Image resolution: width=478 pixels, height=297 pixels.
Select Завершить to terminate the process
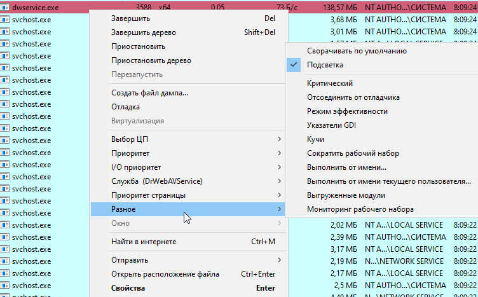(x=130, y=18)
